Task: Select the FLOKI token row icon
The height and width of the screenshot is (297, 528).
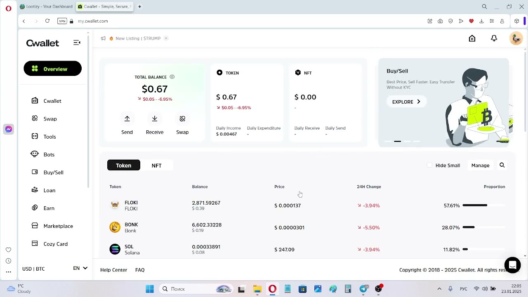Action: coord(115,205)
